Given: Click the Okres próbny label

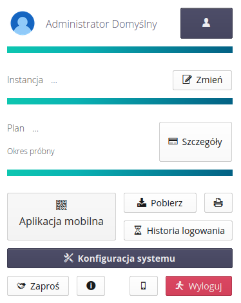Looking at the screenshot, I should (x=31, y=151).
